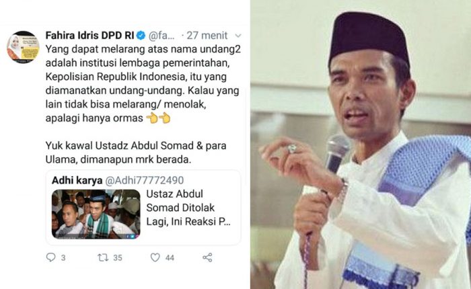Image resolution: width=471 pixels, height=289 pixels.
Task: Open the @Adhi77772490 handle
Action: (145, 180)
